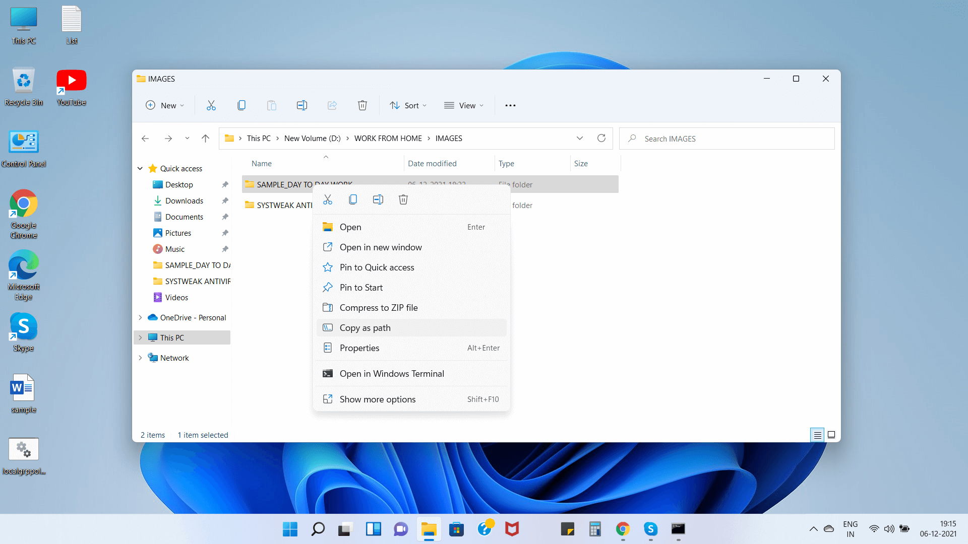Collapse the This PC tree item
The width and height of the screenshot is (968, 544).
tap(140, 337)
